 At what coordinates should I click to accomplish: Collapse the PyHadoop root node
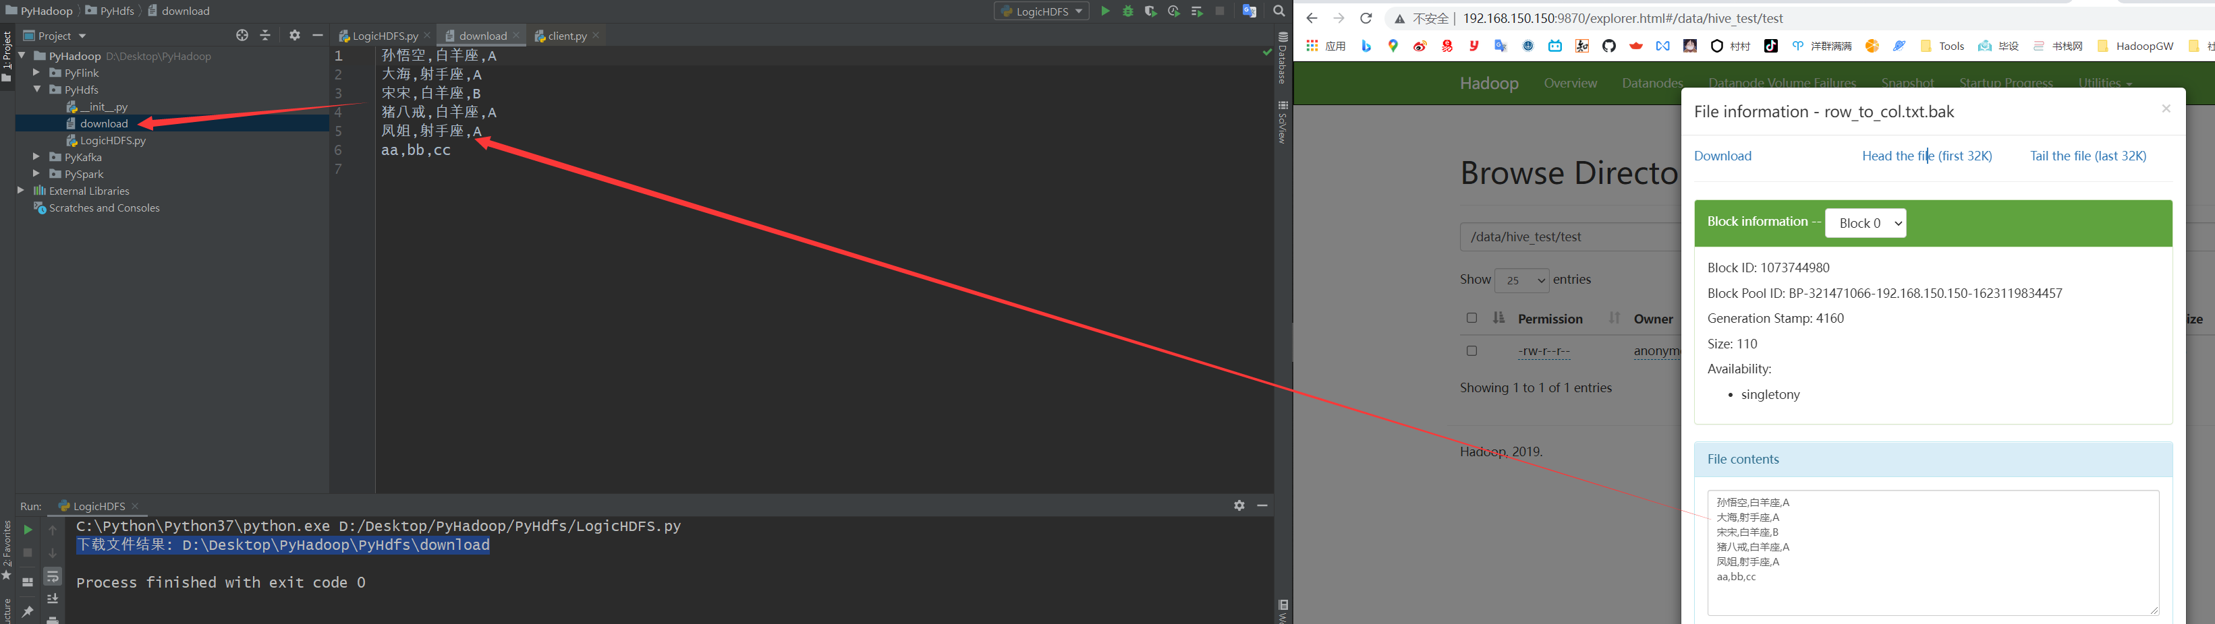click(22, 55)
